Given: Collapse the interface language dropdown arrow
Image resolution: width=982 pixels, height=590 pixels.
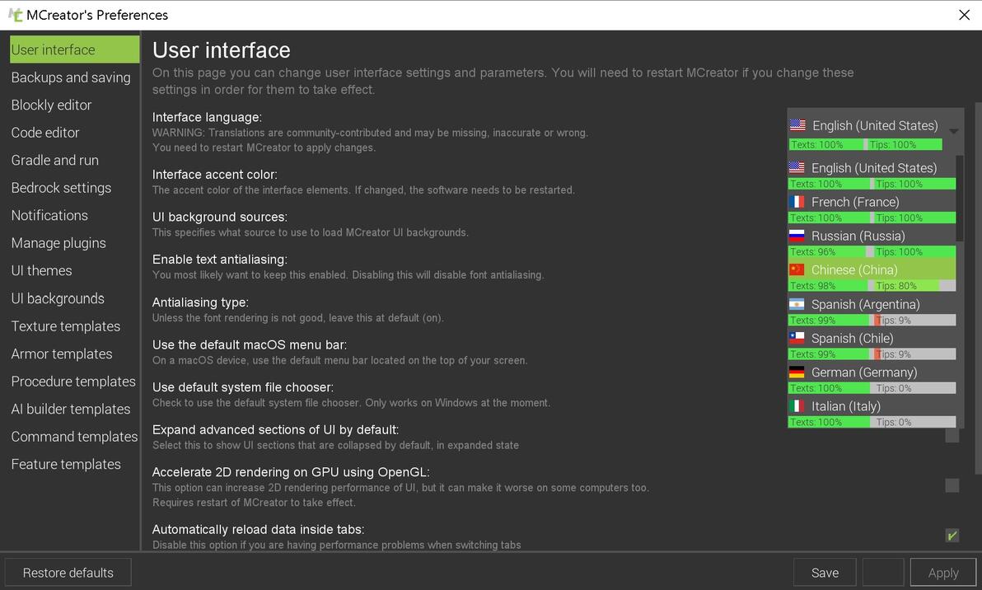Looking at the screenshot, I should [953, 131].
